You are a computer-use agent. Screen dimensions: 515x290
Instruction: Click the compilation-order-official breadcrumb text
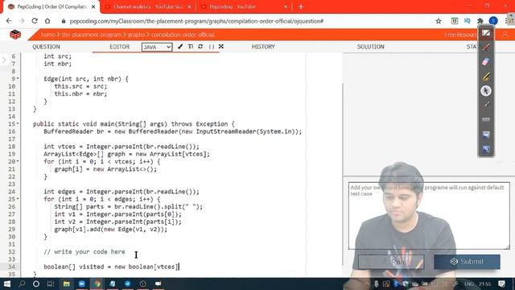(x=183, y=35)
